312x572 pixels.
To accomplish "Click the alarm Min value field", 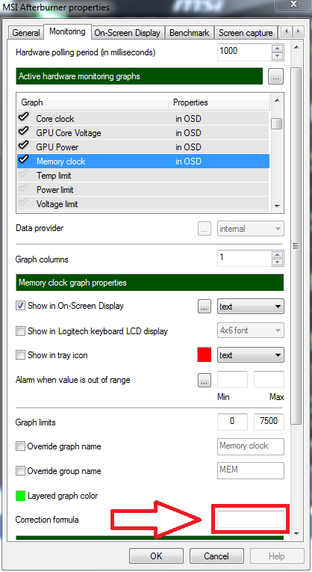I will (232, 379).
